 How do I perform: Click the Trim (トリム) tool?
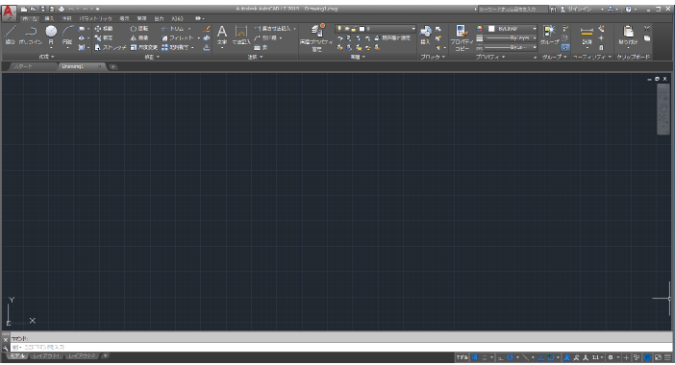(173, 29)
